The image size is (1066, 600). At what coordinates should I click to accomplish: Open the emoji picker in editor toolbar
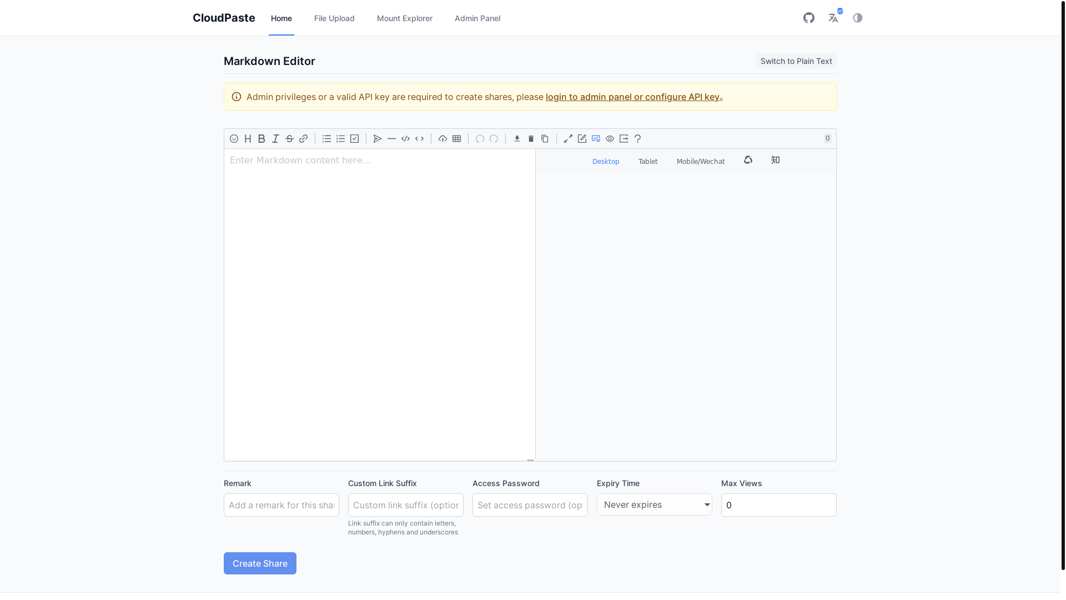[x=234, y=139]
